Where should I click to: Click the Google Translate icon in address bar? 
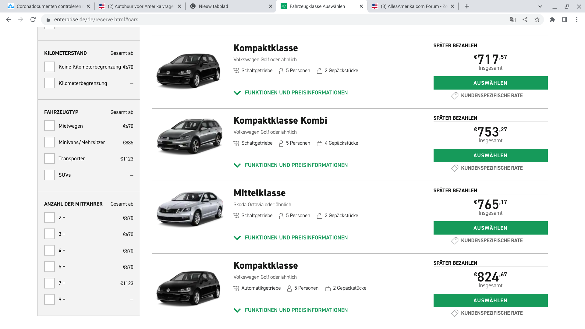point(513,19)
